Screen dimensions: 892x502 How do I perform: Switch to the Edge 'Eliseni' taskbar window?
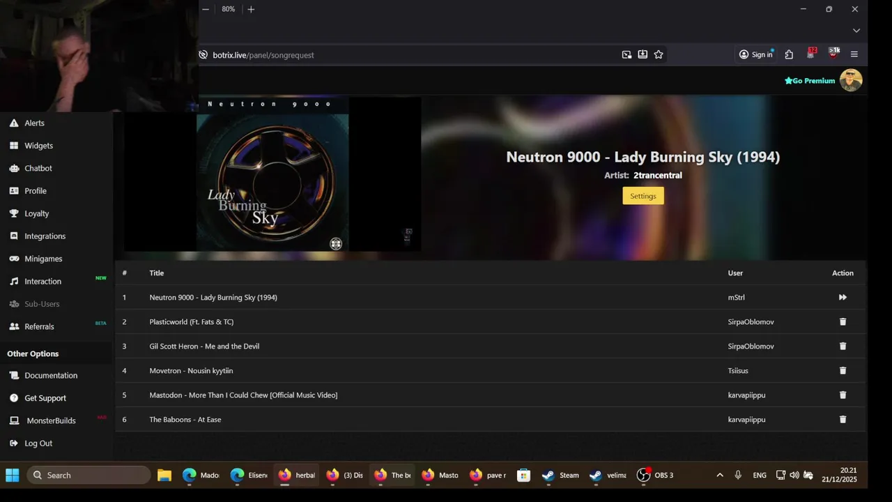point(249,475)
